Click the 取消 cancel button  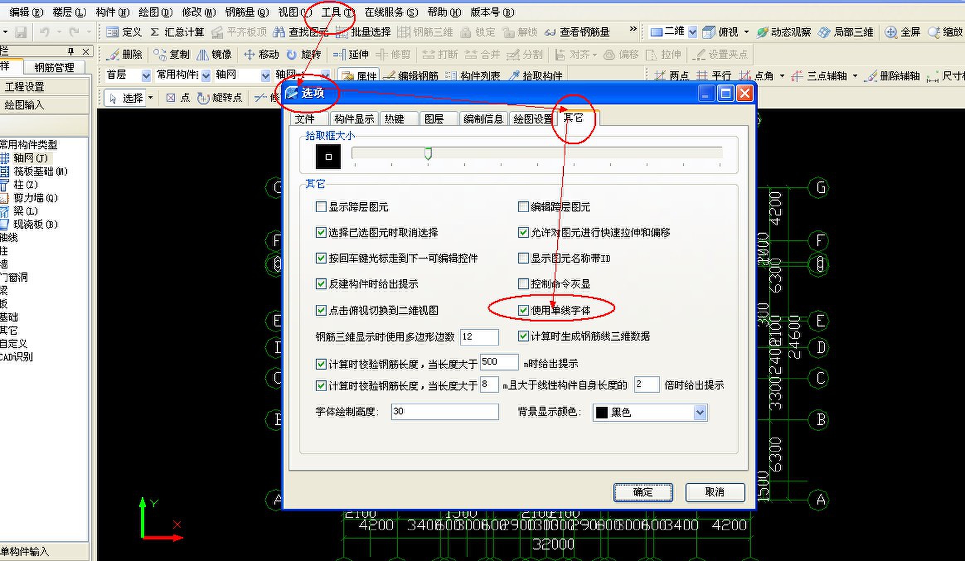(x=715, y=492)
